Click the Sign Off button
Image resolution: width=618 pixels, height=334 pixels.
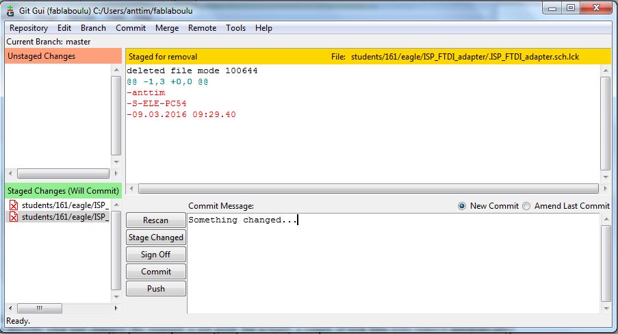pyautogui.click(x=155, y=255)
